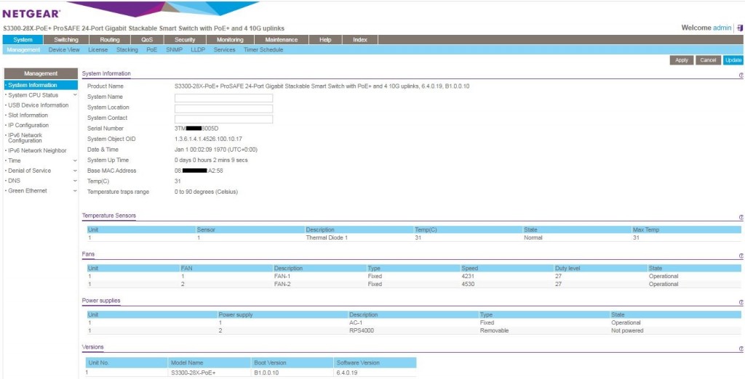745x379 pixels.
Task: Click the logout icon beside admin
Action: (x=740, y=28)
